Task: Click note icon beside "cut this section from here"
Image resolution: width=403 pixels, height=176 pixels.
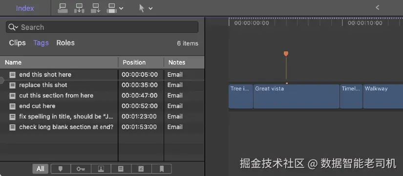Action: (x=12, y=96)
